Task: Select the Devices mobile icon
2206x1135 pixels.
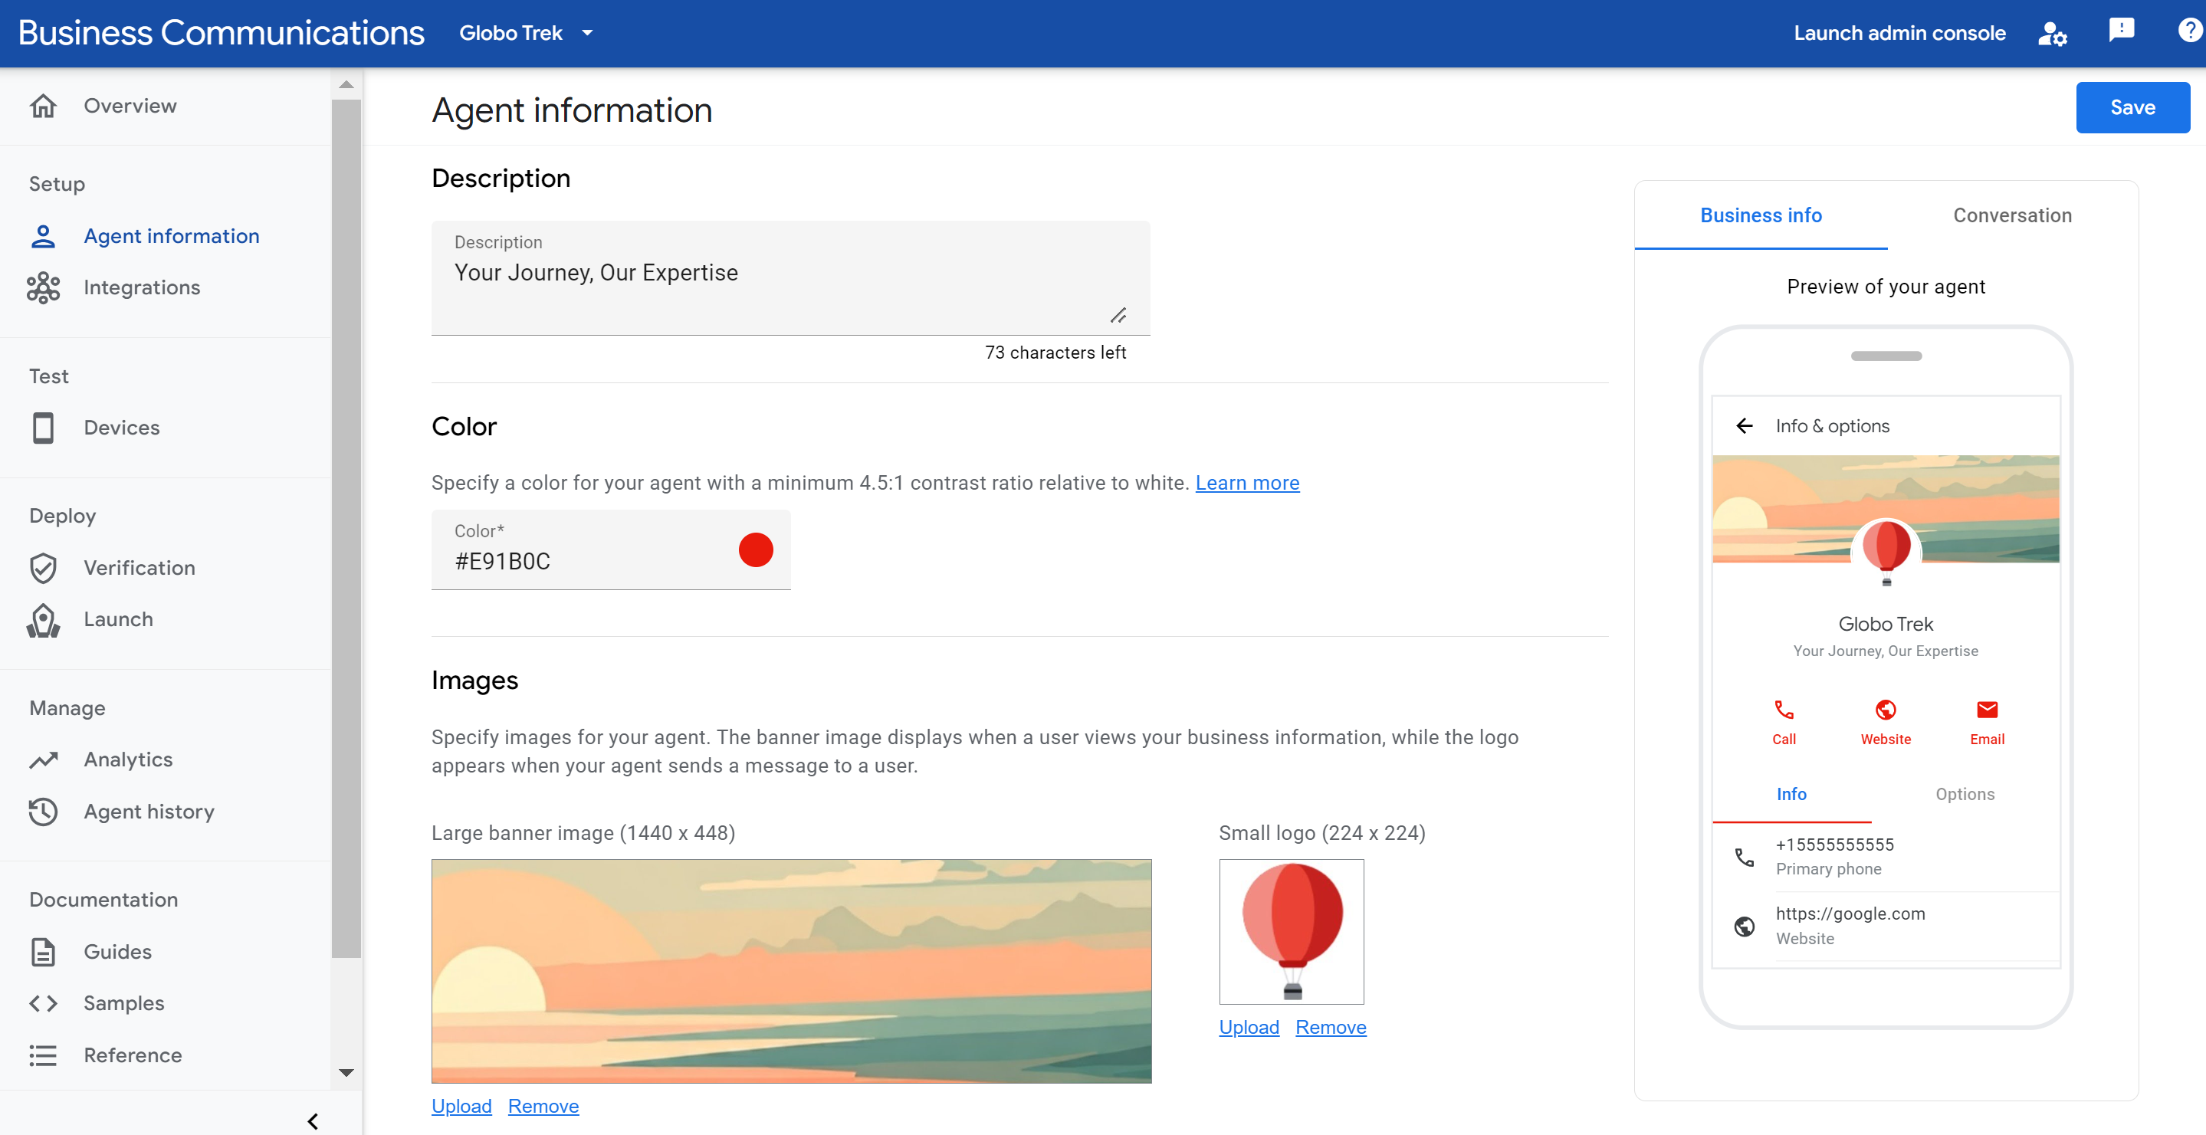Action: point(44,427)
